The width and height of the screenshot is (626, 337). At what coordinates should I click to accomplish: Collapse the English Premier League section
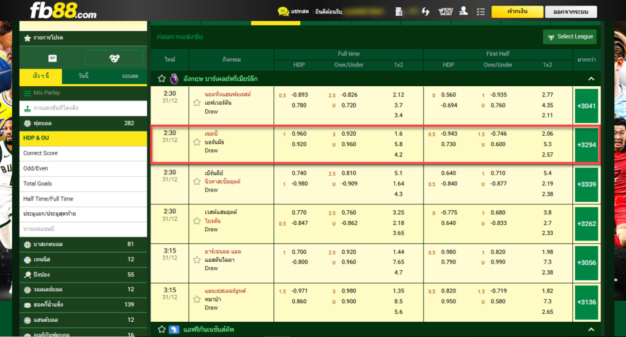(x=591, y=79)
